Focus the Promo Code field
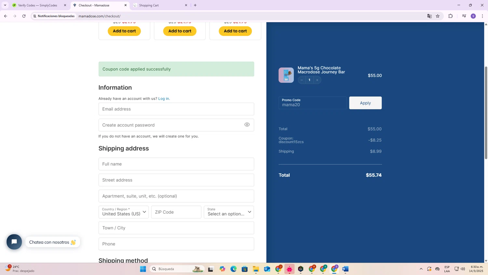 point(313,103)
